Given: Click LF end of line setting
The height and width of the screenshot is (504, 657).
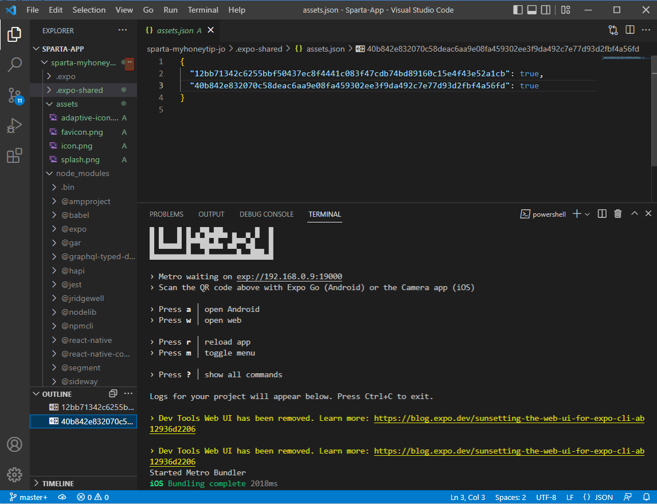Looking at the screenshot, I should point(570,497).
